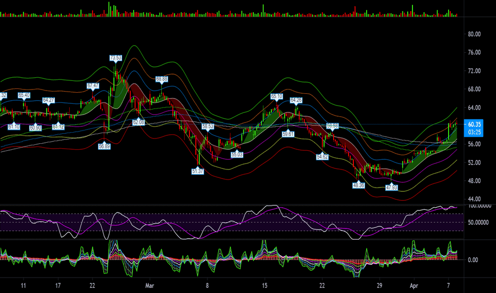Image resolution: width=496 pixels, height=293 pixels.
Task: Click the 65.10 pivot high label
Action: 276,96
